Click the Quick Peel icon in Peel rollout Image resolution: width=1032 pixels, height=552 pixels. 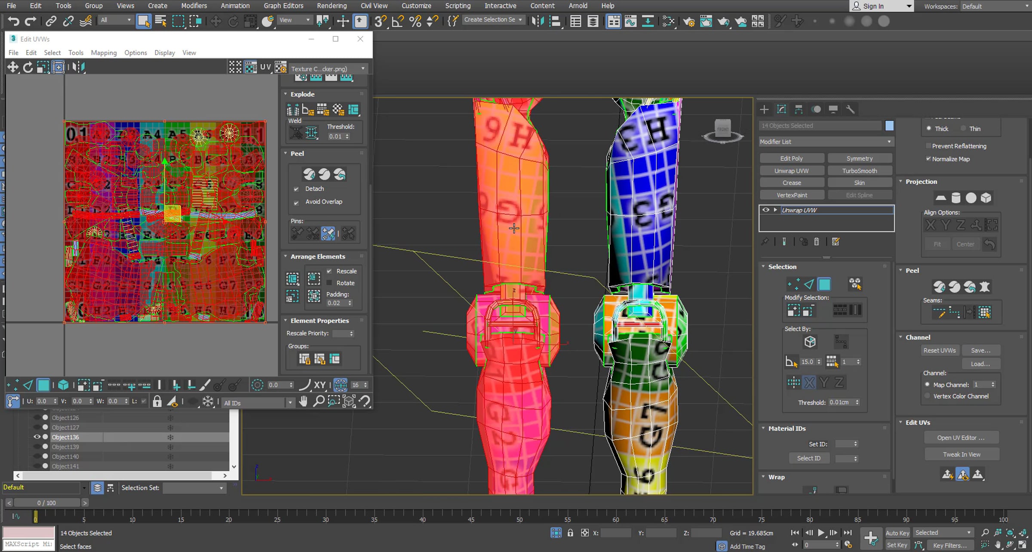coord(309,174)
